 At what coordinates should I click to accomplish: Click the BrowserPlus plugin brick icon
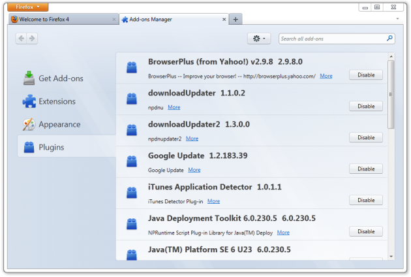(132, 67)
